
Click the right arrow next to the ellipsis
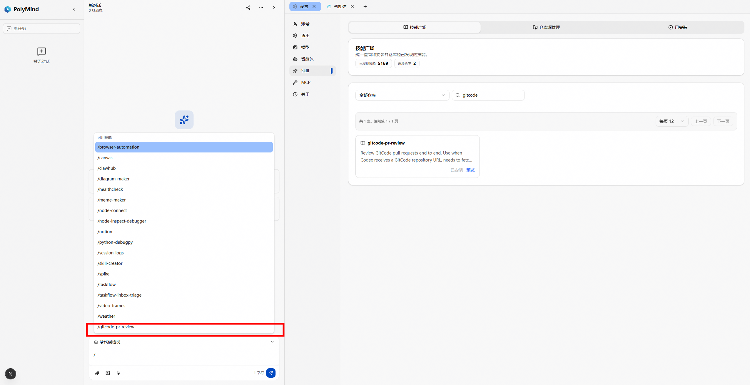(x=274, y=8)
